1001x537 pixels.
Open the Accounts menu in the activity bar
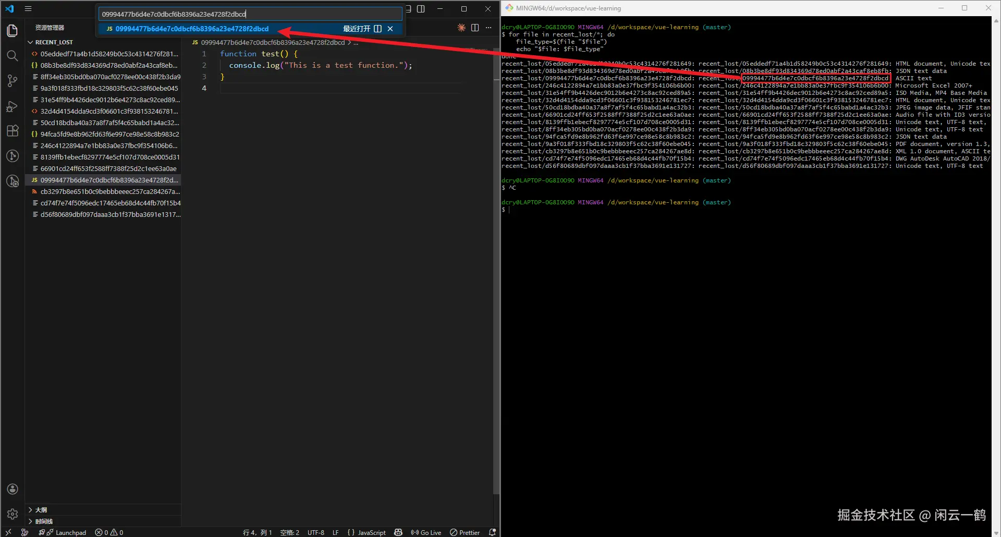point(13,489)
